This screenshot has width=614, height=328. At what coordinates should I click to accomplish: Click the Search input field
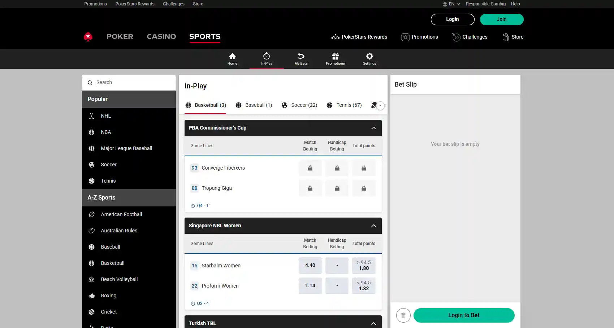click(x=129, y=83)
